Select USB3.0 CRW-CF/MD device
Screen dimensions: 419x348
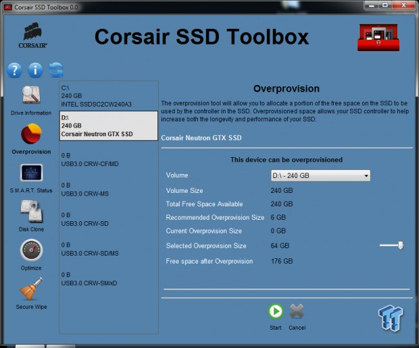[109, 159]
